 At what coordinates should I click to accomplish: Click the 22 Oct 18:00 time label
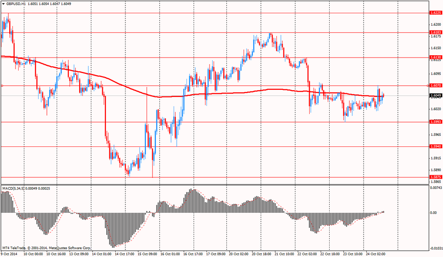click(330, 254)
